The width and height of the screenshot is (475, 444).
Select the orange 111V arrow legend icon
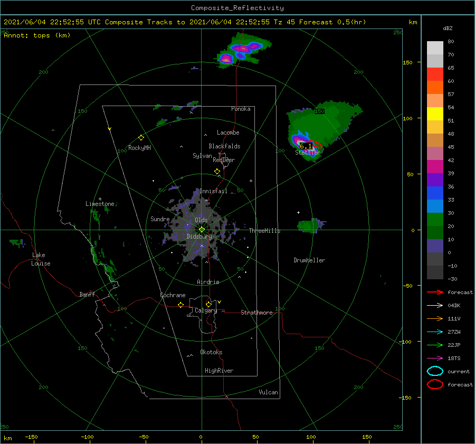(435, 318)
